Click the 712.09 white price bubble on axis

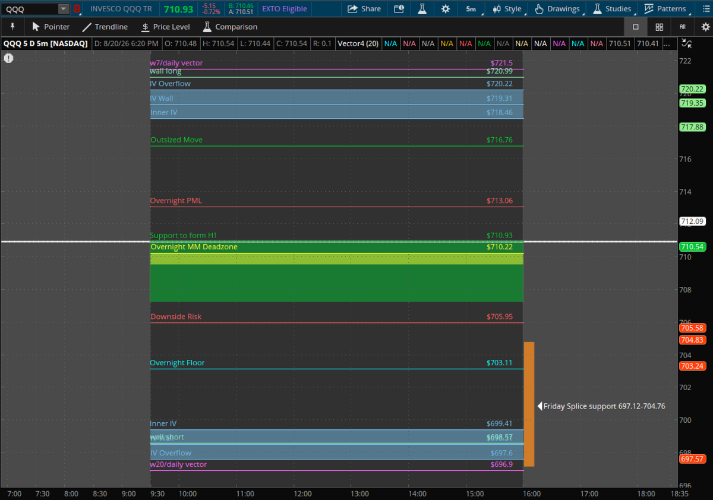[692, 221]
